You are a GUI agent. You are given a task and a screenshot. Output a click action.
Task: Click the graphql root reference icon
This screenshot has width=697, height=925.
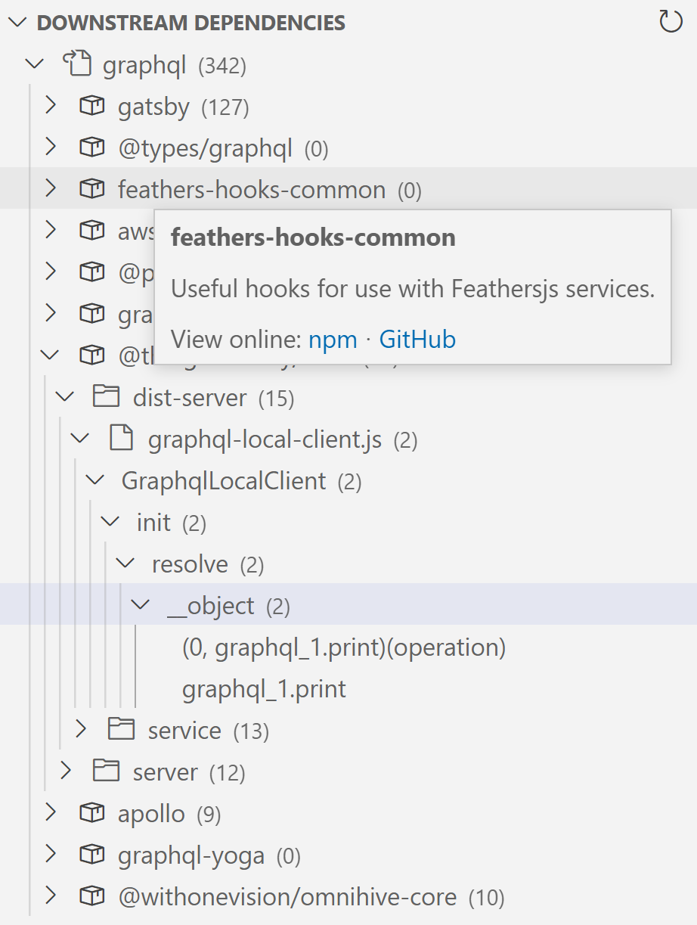click(76, 65)
